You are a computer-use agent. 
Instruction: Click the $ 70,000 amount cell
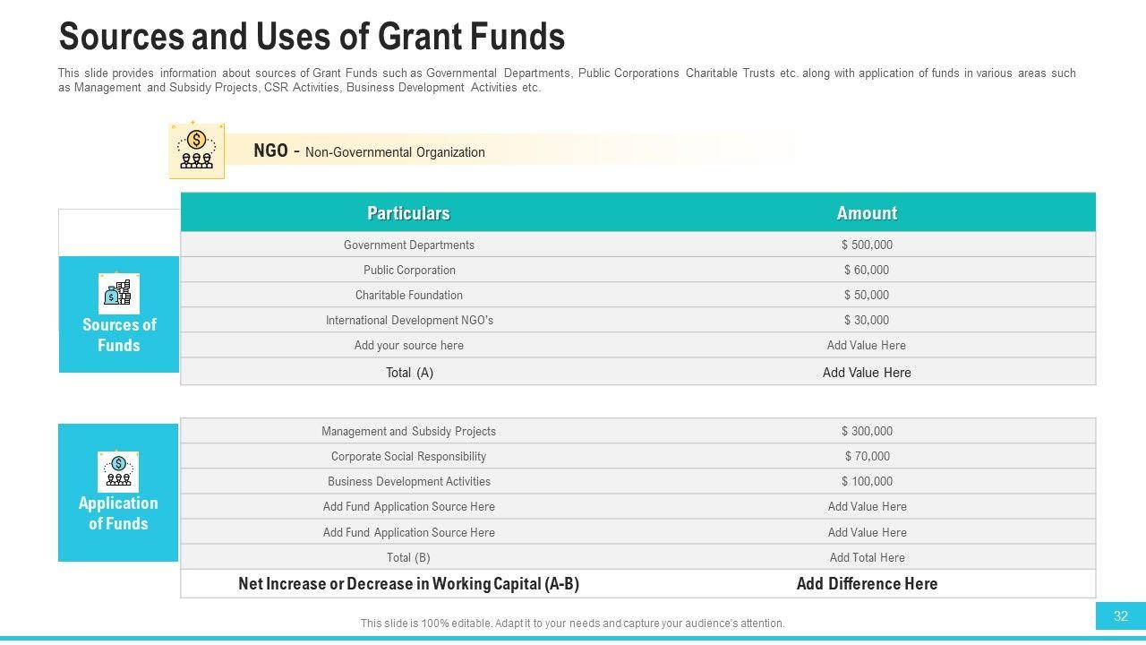pyautogui.click(x=867, y=456)
